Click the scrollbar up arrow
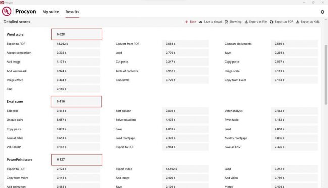This screenshot has width=328, height=188. click(x=326, y=20)
